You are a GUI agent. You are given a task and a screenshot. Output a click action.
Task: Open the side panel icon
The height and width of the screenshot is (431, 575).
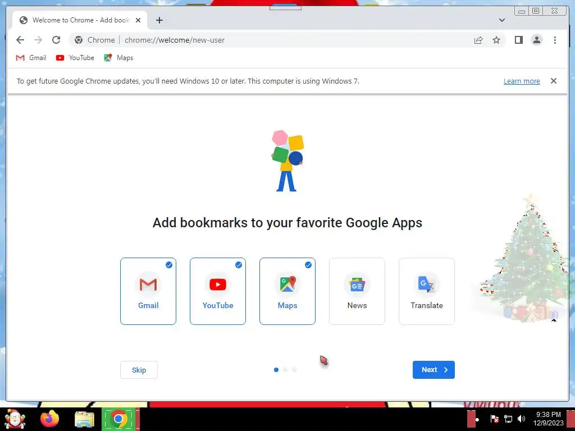coord(518,40)
